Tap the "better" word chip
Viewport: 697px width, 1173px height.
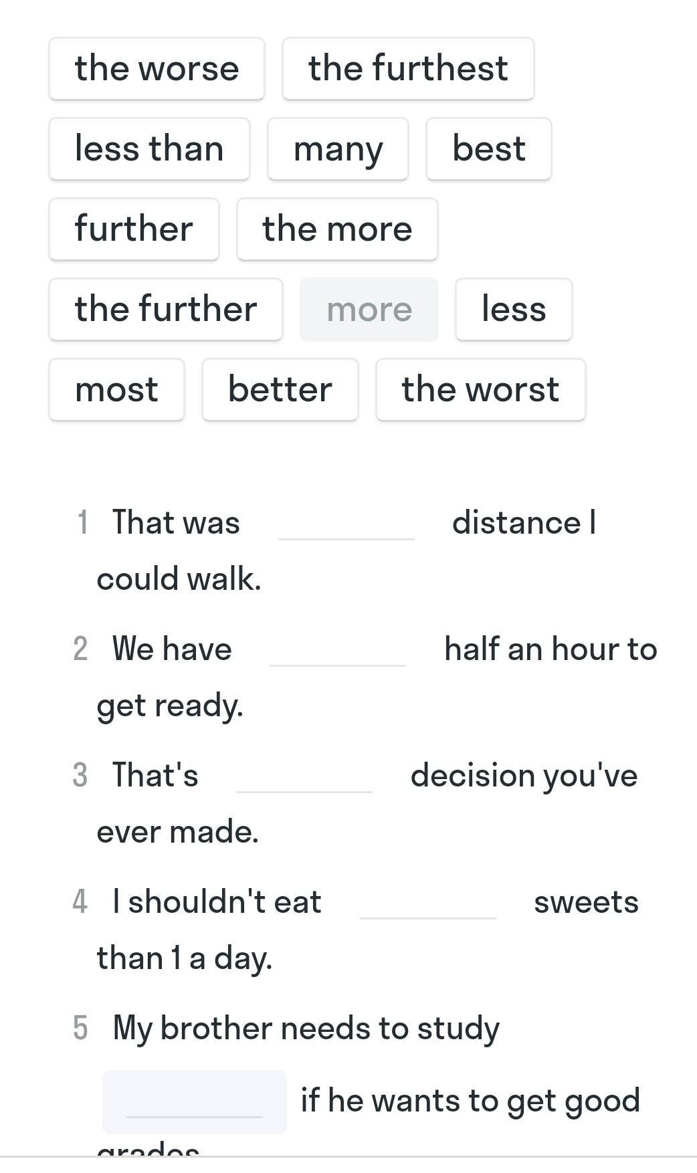coord(280,390)
